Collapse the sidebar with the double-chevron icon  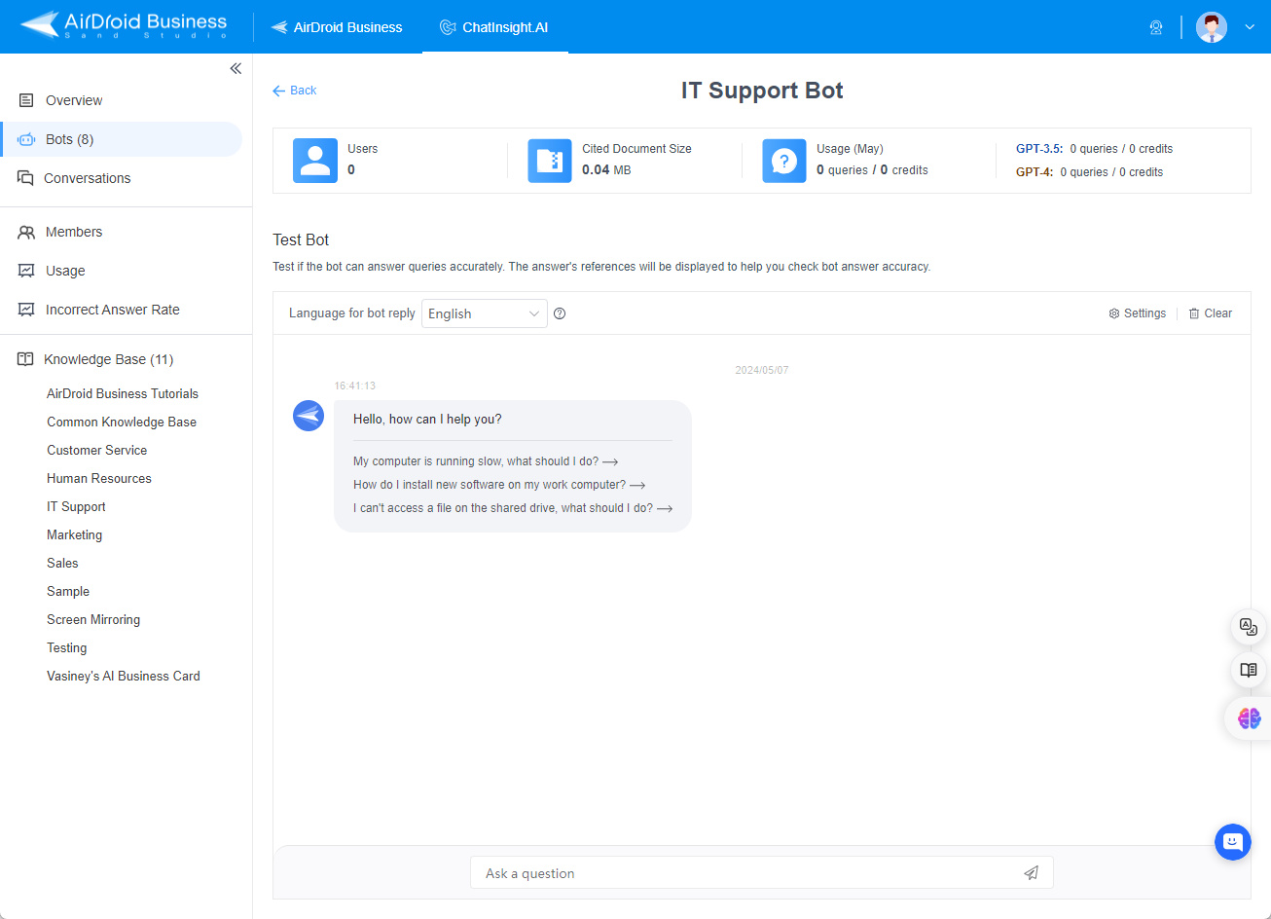236,68
